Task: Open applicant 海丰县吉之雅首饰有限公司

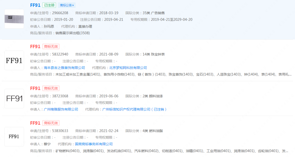Action: 64,68
